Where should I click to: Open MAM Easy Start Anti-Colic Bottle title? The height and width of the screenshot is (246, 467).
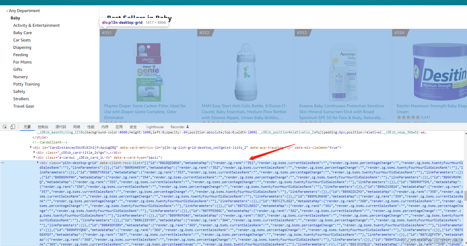tap(244, 112)
